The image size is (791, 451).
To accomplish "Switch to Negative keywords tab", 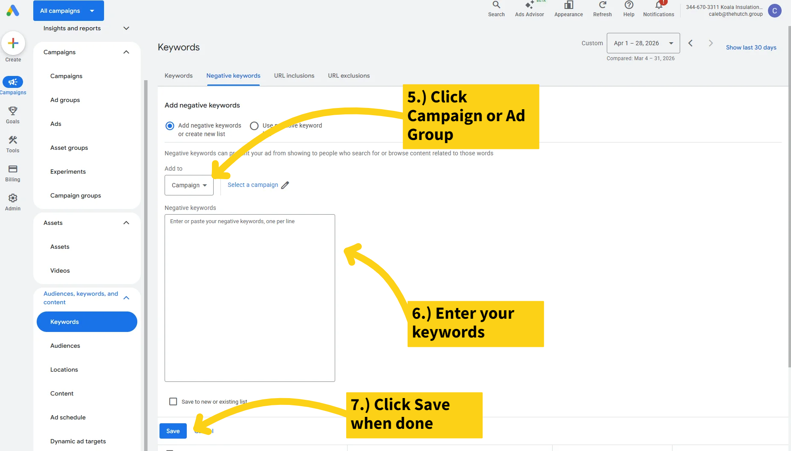I will click(233, 76).
